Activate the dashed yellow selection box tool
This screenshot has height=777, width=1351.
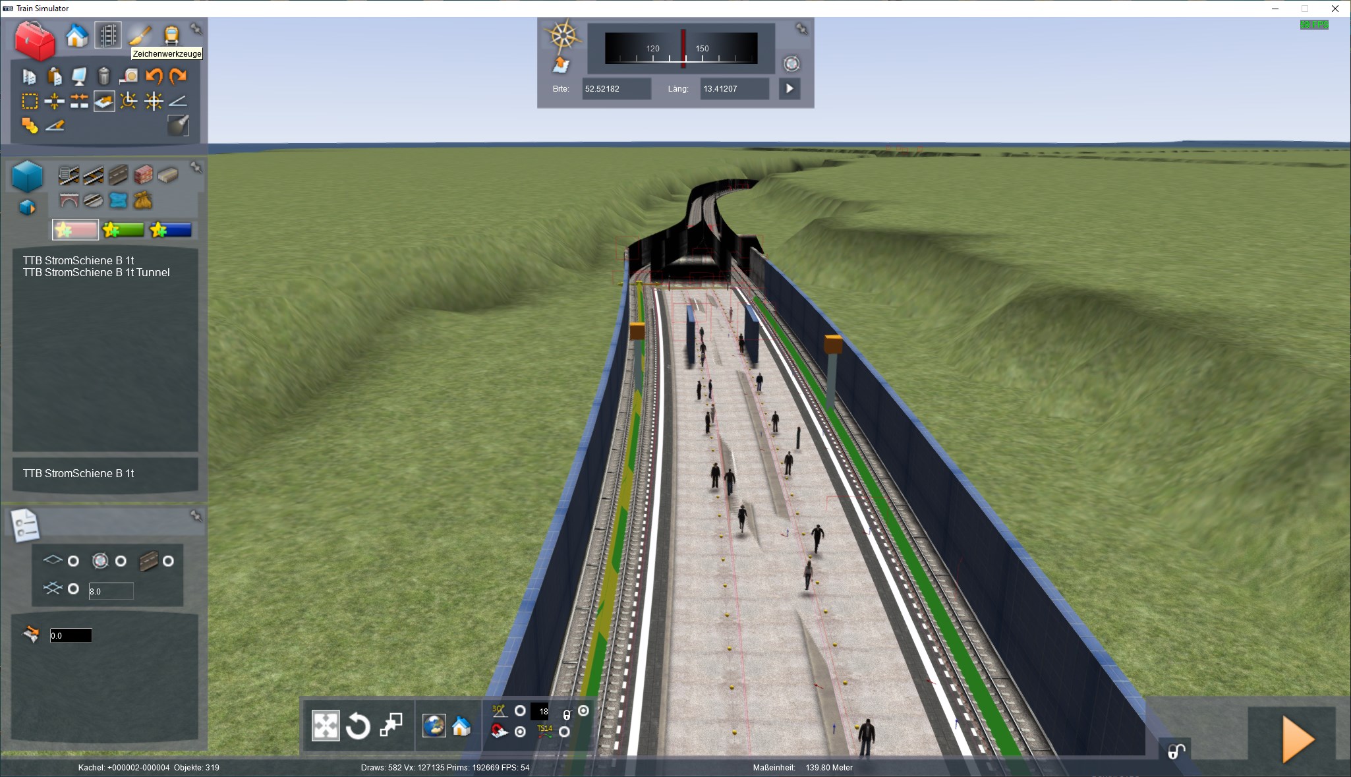click(x=30, y=101)
